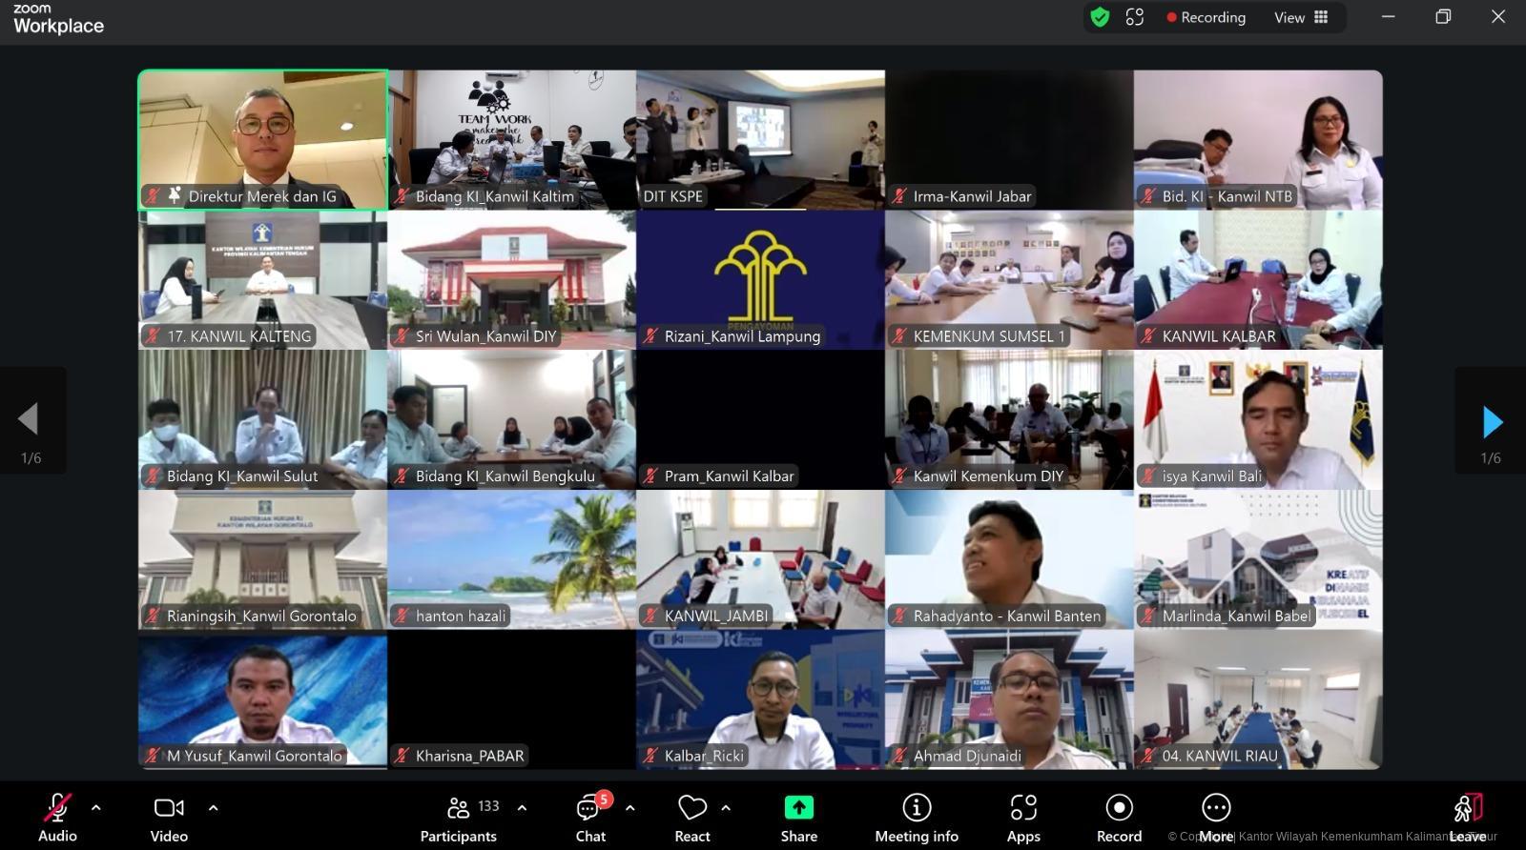The height and width of the screenshot is (850, 1526).
Task: Expand the Participants options chevron
Action: (522, 807)
